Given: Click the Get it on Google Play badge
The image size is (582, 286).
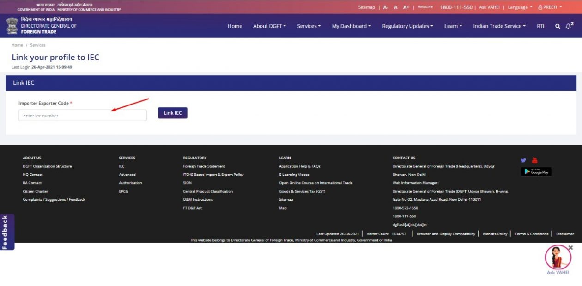Looking at the screenshot, I should [x=536, y=172].
